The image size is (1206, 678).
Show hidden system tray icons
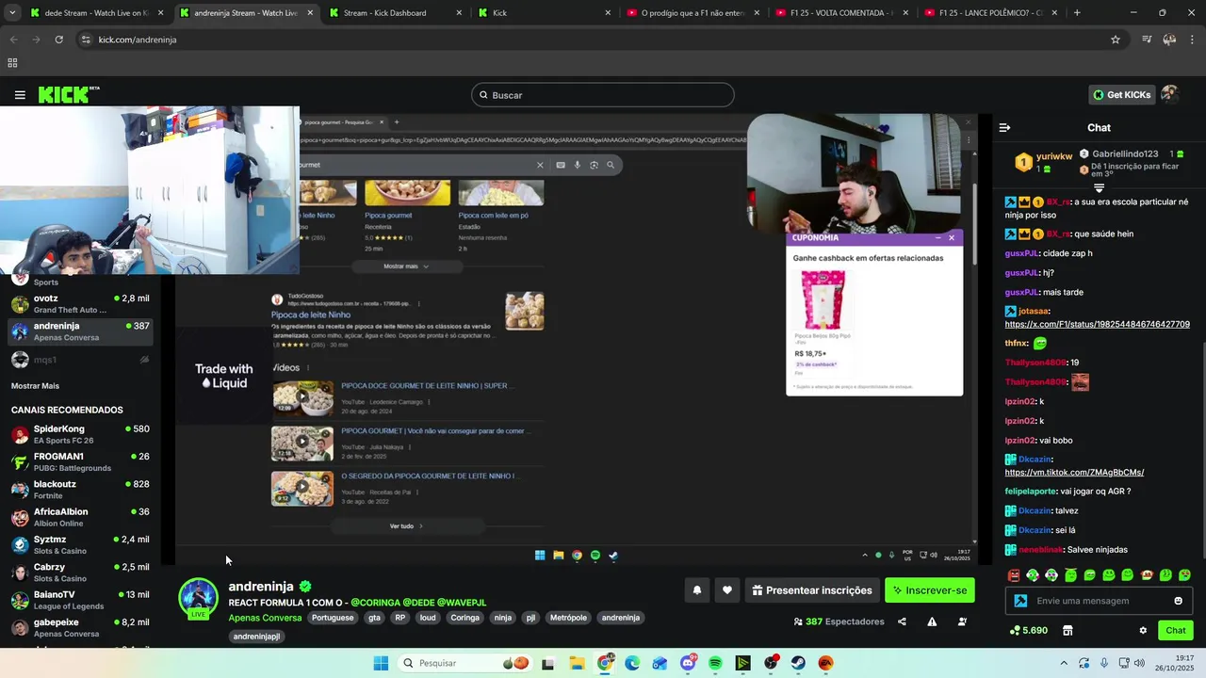pos(1064,663)
